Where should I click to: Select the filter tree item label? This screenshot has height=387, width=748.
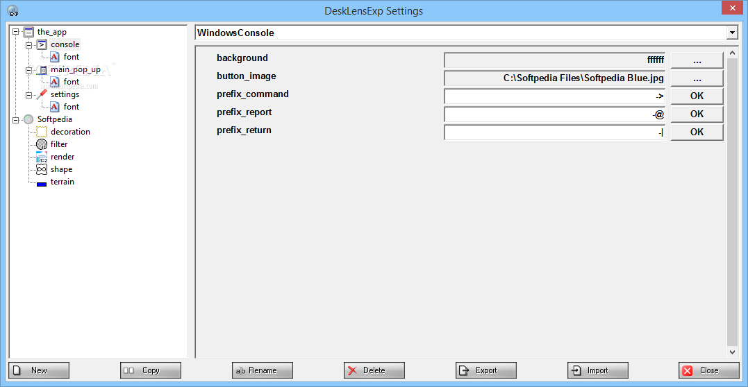[59, 144]
